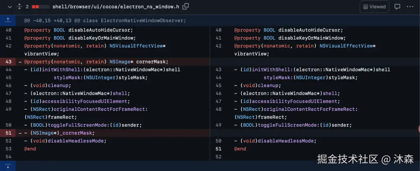Click right-side (void)cleanup line 45
Screen dimensions: 420x171
(258, 85)
